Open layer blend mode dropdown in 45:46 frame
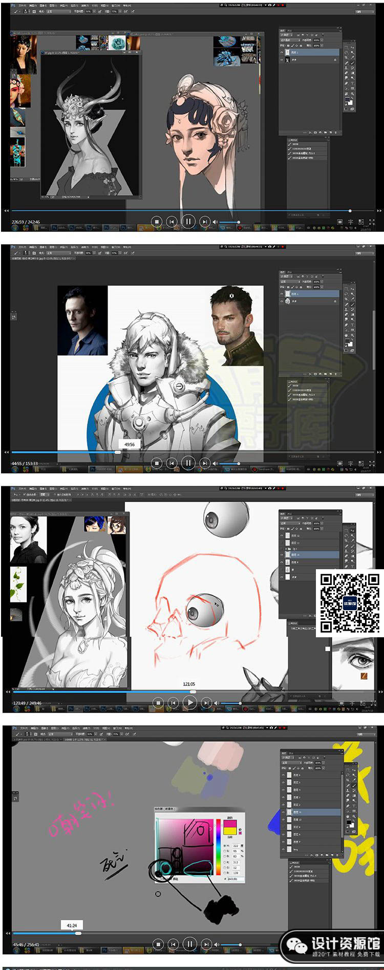 (291, 763)
